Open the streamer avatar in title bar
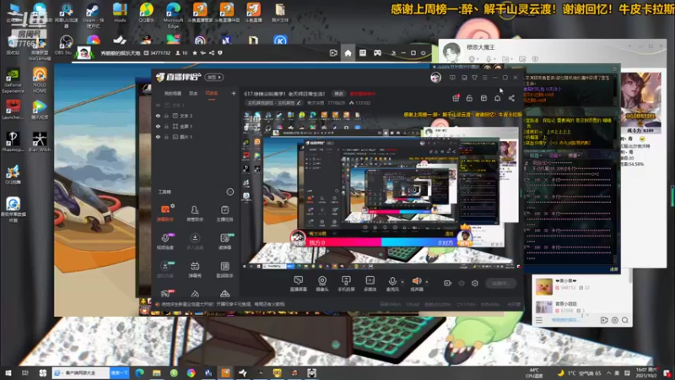 click(x=435, y=77)
